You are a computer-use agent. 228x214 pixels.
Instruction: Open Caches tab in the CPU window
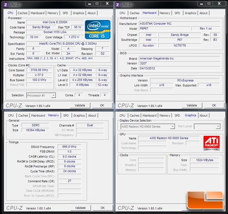tap(22, 13)
